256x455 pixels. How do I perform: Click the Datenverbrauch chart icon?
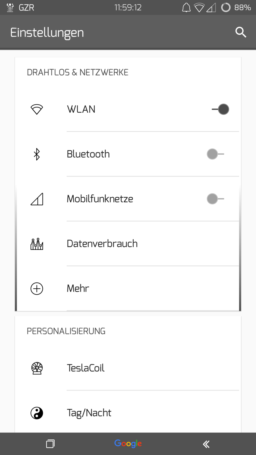point(37,244)
